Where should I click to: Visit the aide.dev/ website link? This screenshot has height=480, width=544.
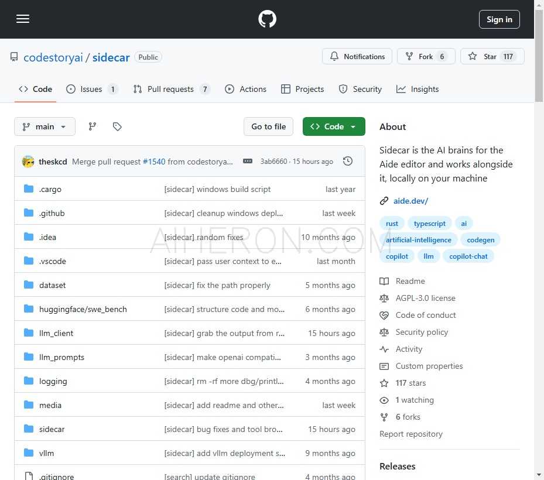(x=410, y=201)
